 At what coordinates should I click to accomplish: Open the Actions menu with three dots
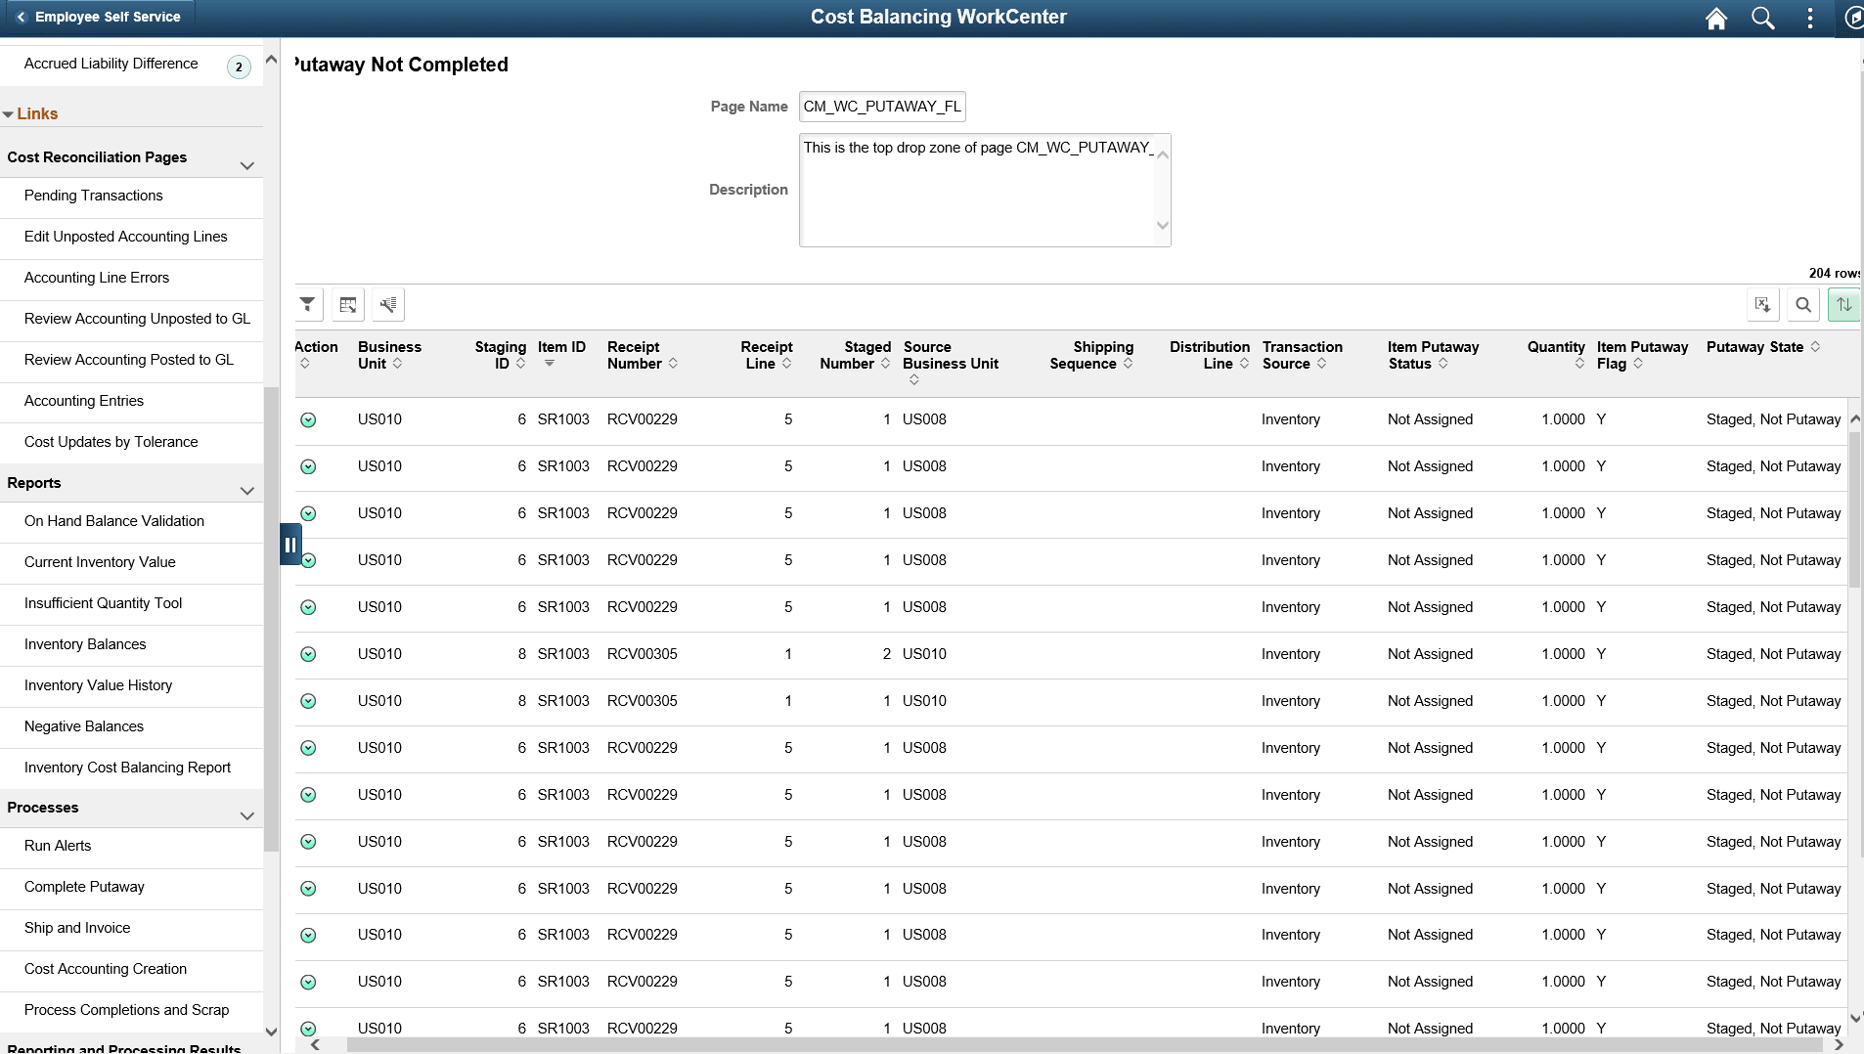[1811, 18]
